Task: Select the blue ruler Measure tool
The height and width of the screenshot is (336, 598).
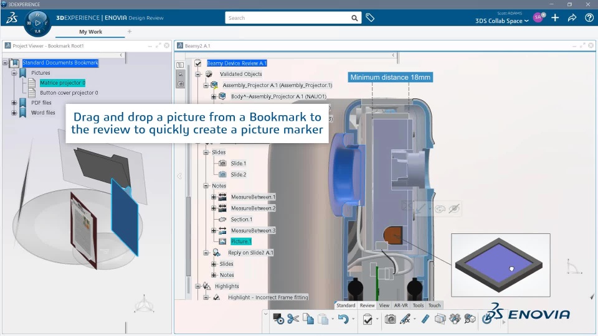Action: click(425, 319)
